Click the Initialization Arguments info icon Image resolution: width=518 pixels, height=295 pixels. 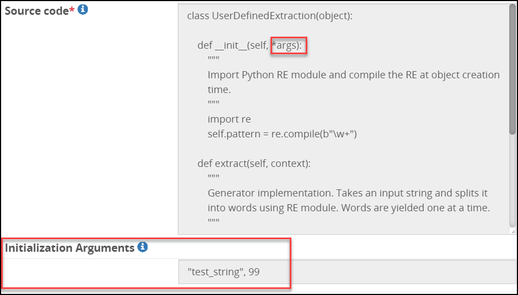(x=142, y=247)
